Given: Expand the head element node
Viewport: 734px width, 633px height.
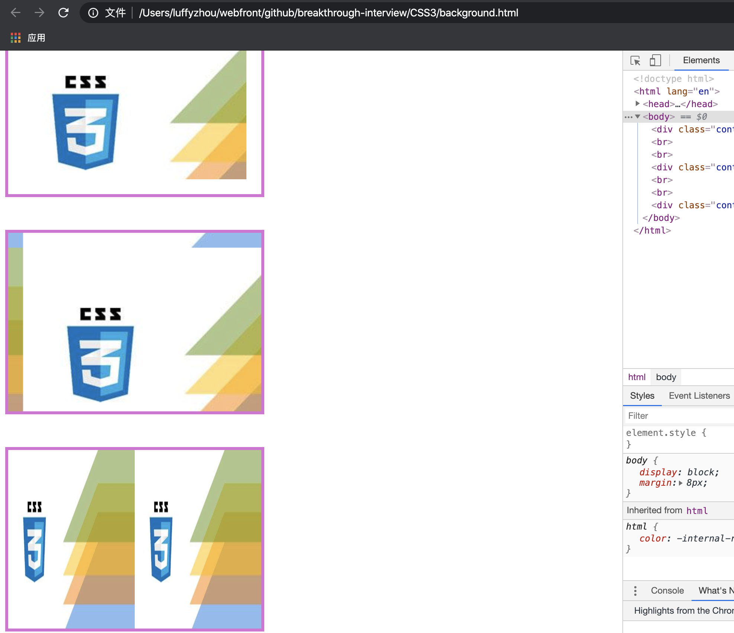Looking at the screenshot, I should tap(637, 104).
